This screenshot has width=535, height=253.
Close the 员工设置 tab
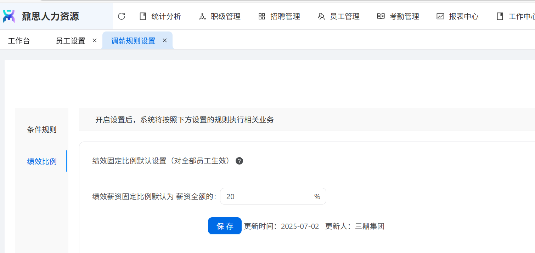pos(95,41)
